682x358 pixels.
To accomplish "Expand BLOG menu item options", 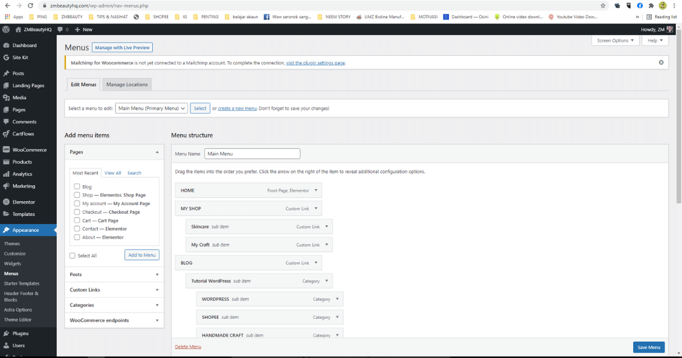I will pos(315,263).
